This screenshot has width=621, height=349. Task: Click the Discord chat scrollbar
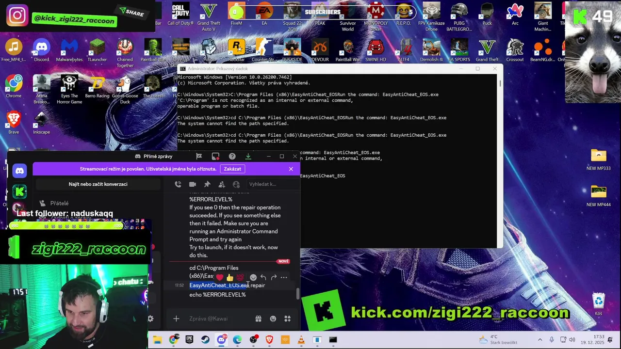tap(298, 294)
